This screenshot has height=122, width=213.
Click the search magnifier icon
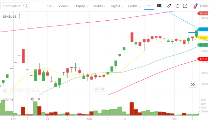(x=26, y=6)
